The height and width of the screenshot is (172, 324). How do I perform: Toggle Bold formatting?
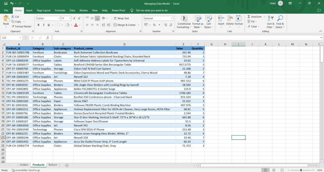38,25
